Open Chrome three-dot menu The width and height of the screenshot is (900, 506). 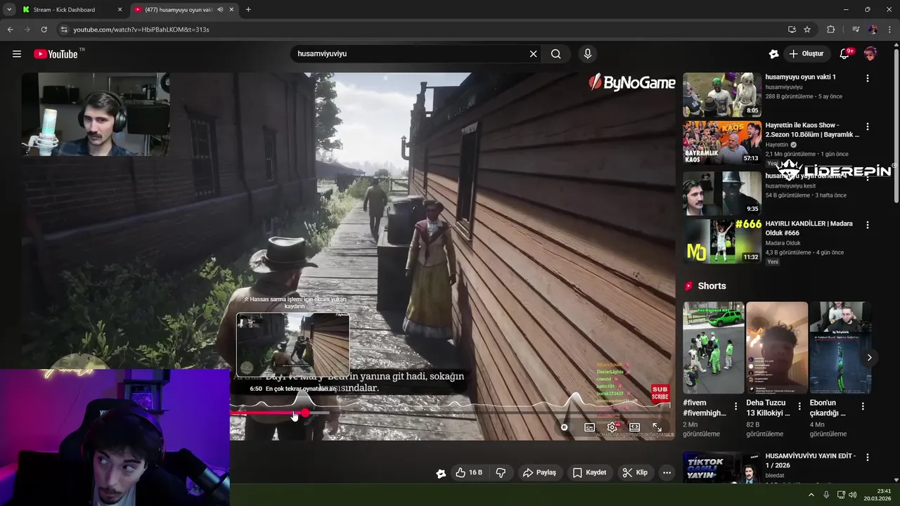click(889, 30)
